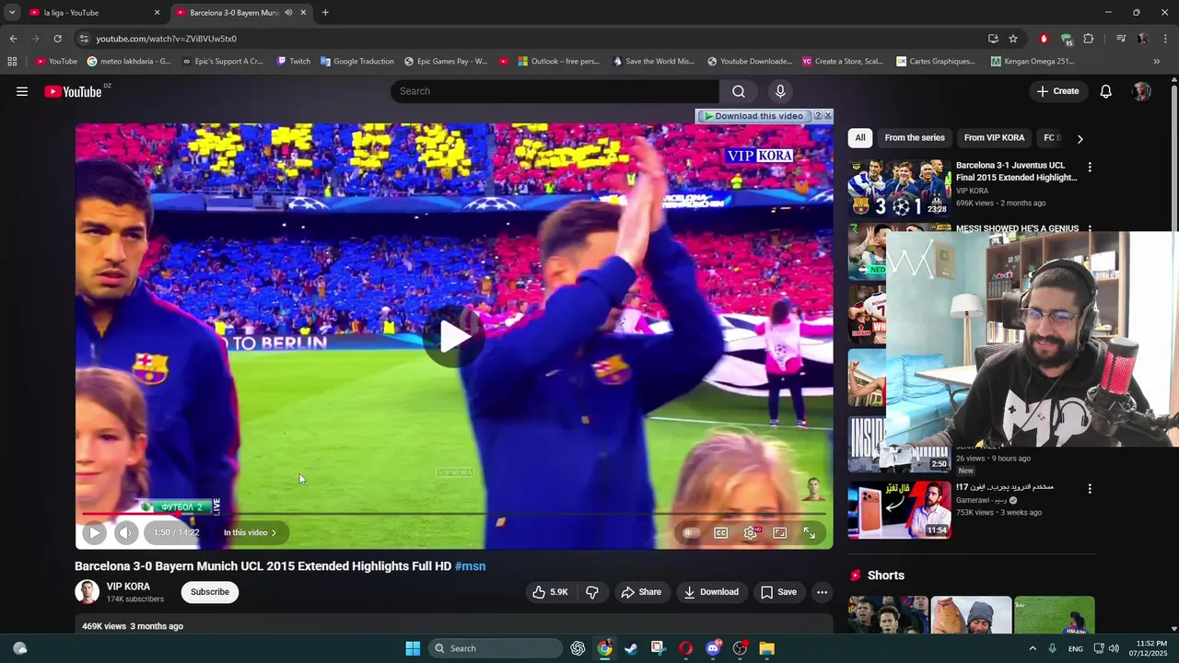Viewport: 1179px width, 663px height.
Task: Show hidden system tray icons
Action: point(1033,648)
